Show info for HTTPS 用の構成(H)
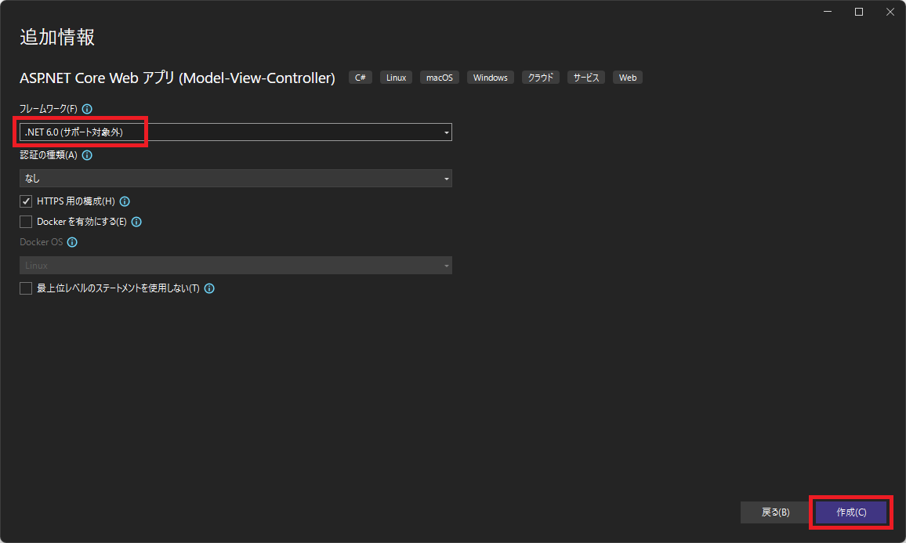Image resolution: width=906 pixels, height=543 pixels. coord(125,201)
